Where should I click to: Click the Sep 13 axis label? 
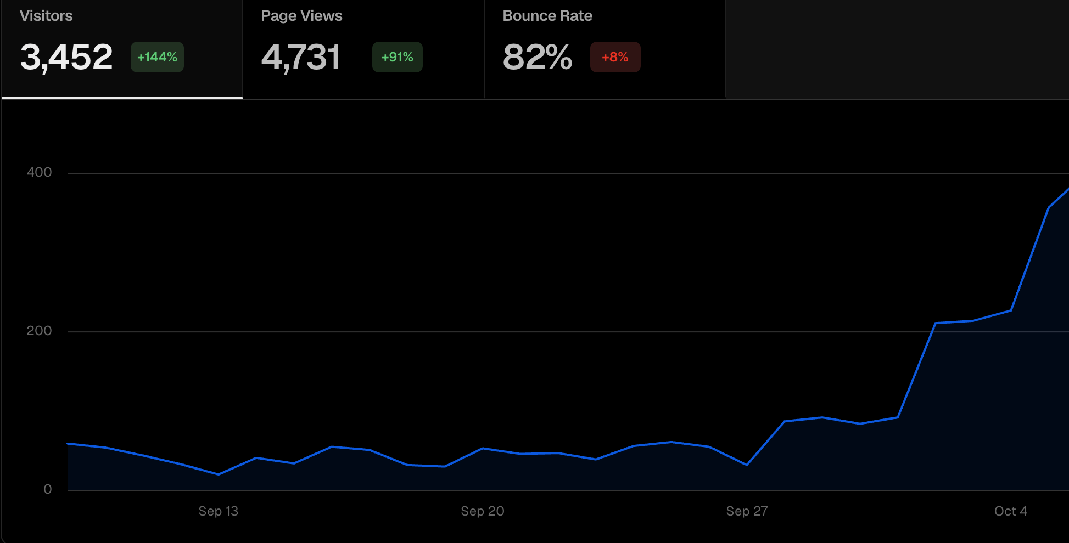[219, 511]
